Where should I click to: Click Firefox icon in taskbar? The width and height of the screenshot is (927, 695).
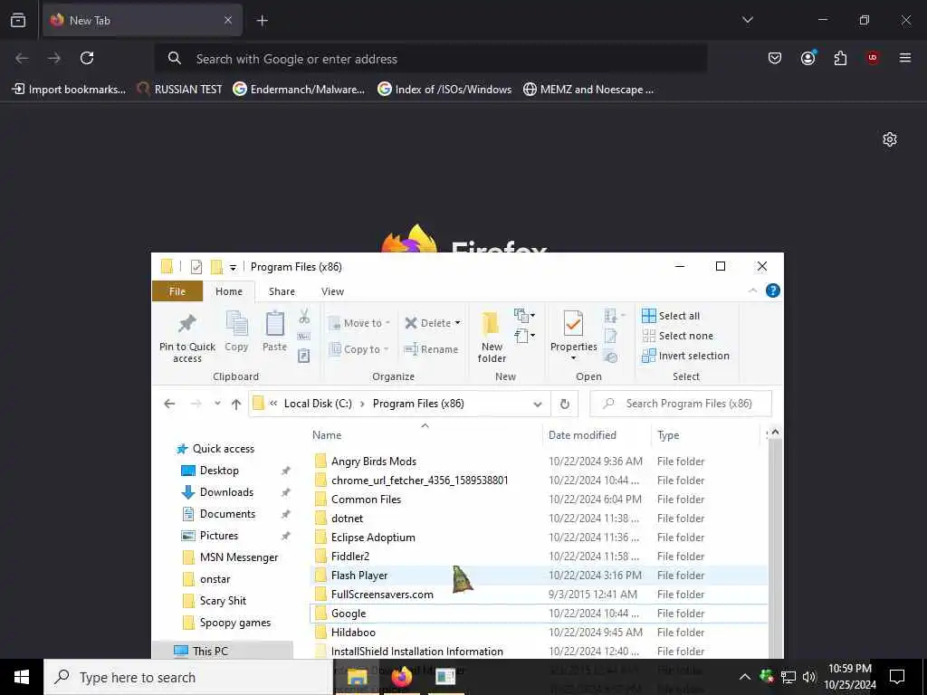(401, 677)
